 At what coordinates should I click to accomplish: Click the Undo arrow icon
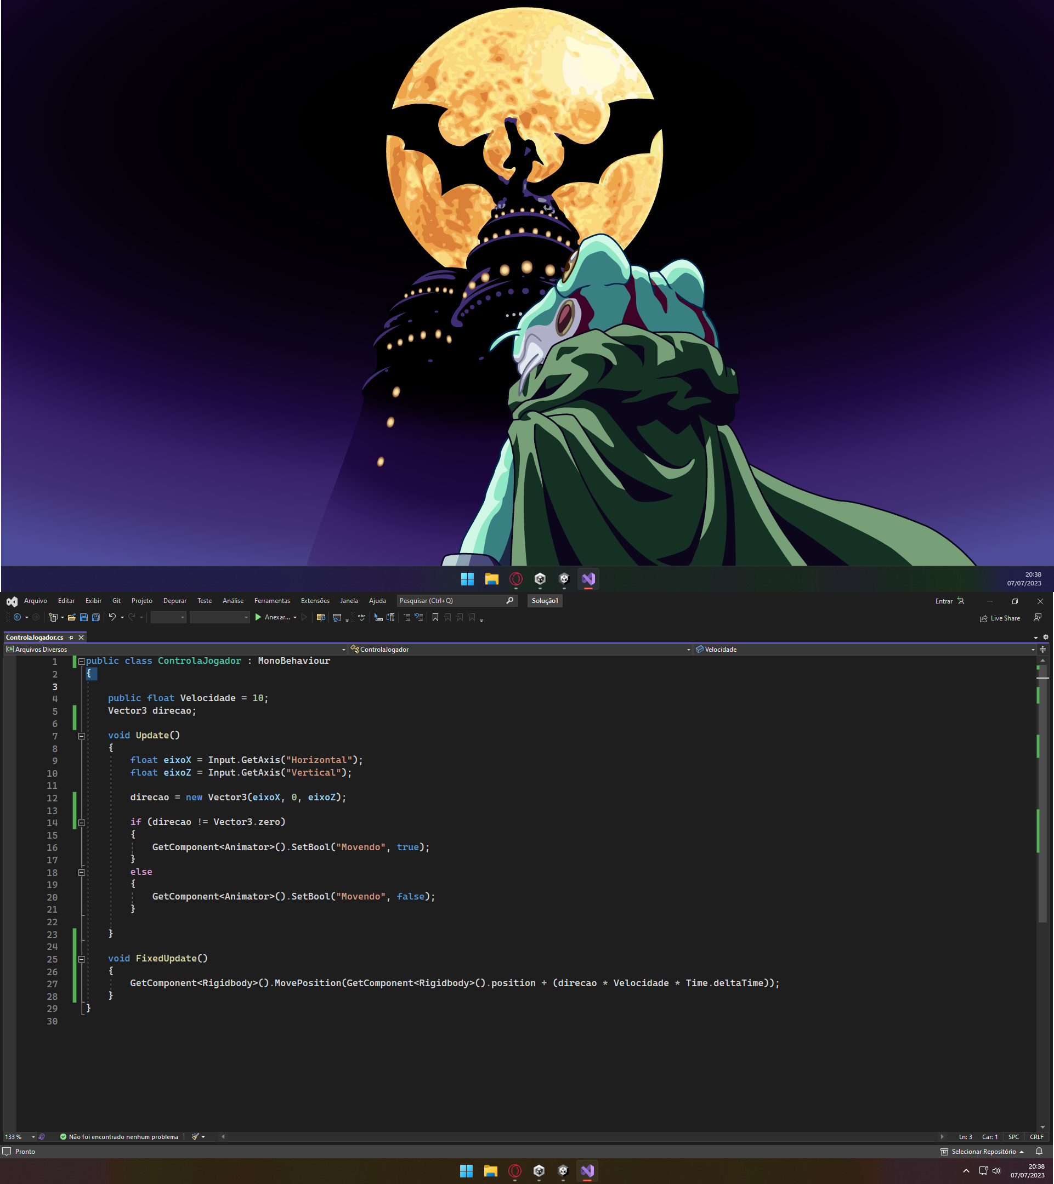[112, 617]
